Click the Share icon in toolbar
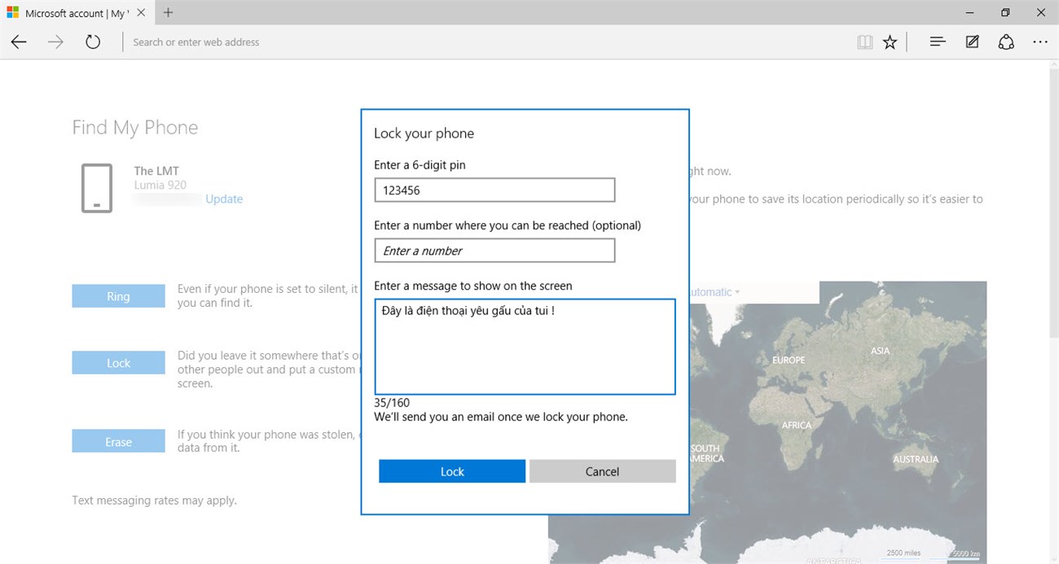 tap(1006, 42)
